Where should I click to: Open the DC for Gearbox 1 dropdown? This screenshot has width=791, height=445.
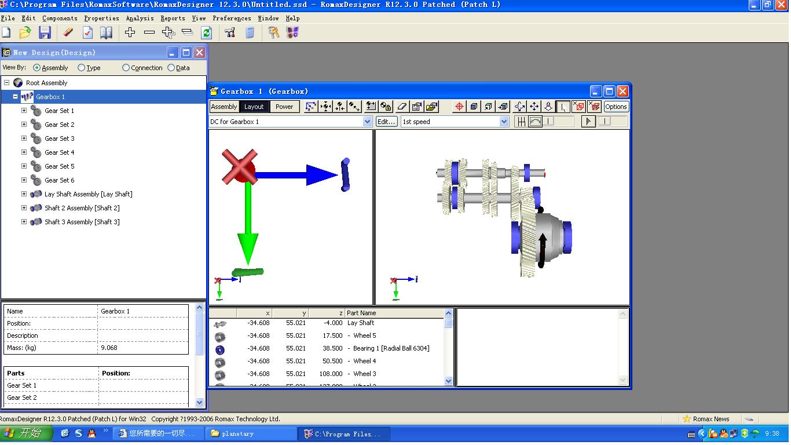(x=367, y=122)
